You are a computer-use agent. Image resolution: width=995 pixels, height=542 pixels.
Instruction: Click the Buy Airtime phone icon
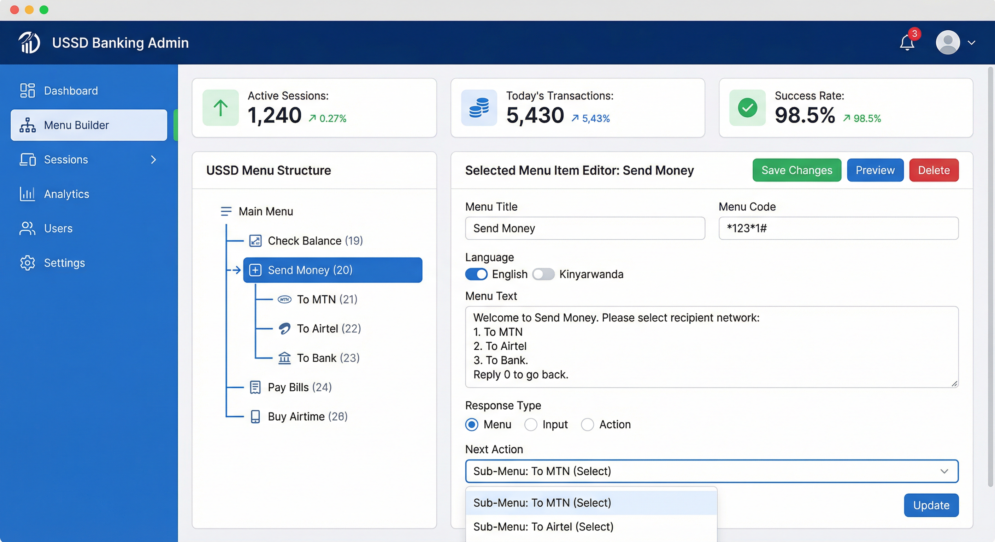tap(255, 417)
